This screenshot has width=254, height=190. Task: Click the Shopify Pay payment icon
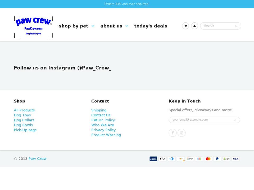click(x=226, y=159)
